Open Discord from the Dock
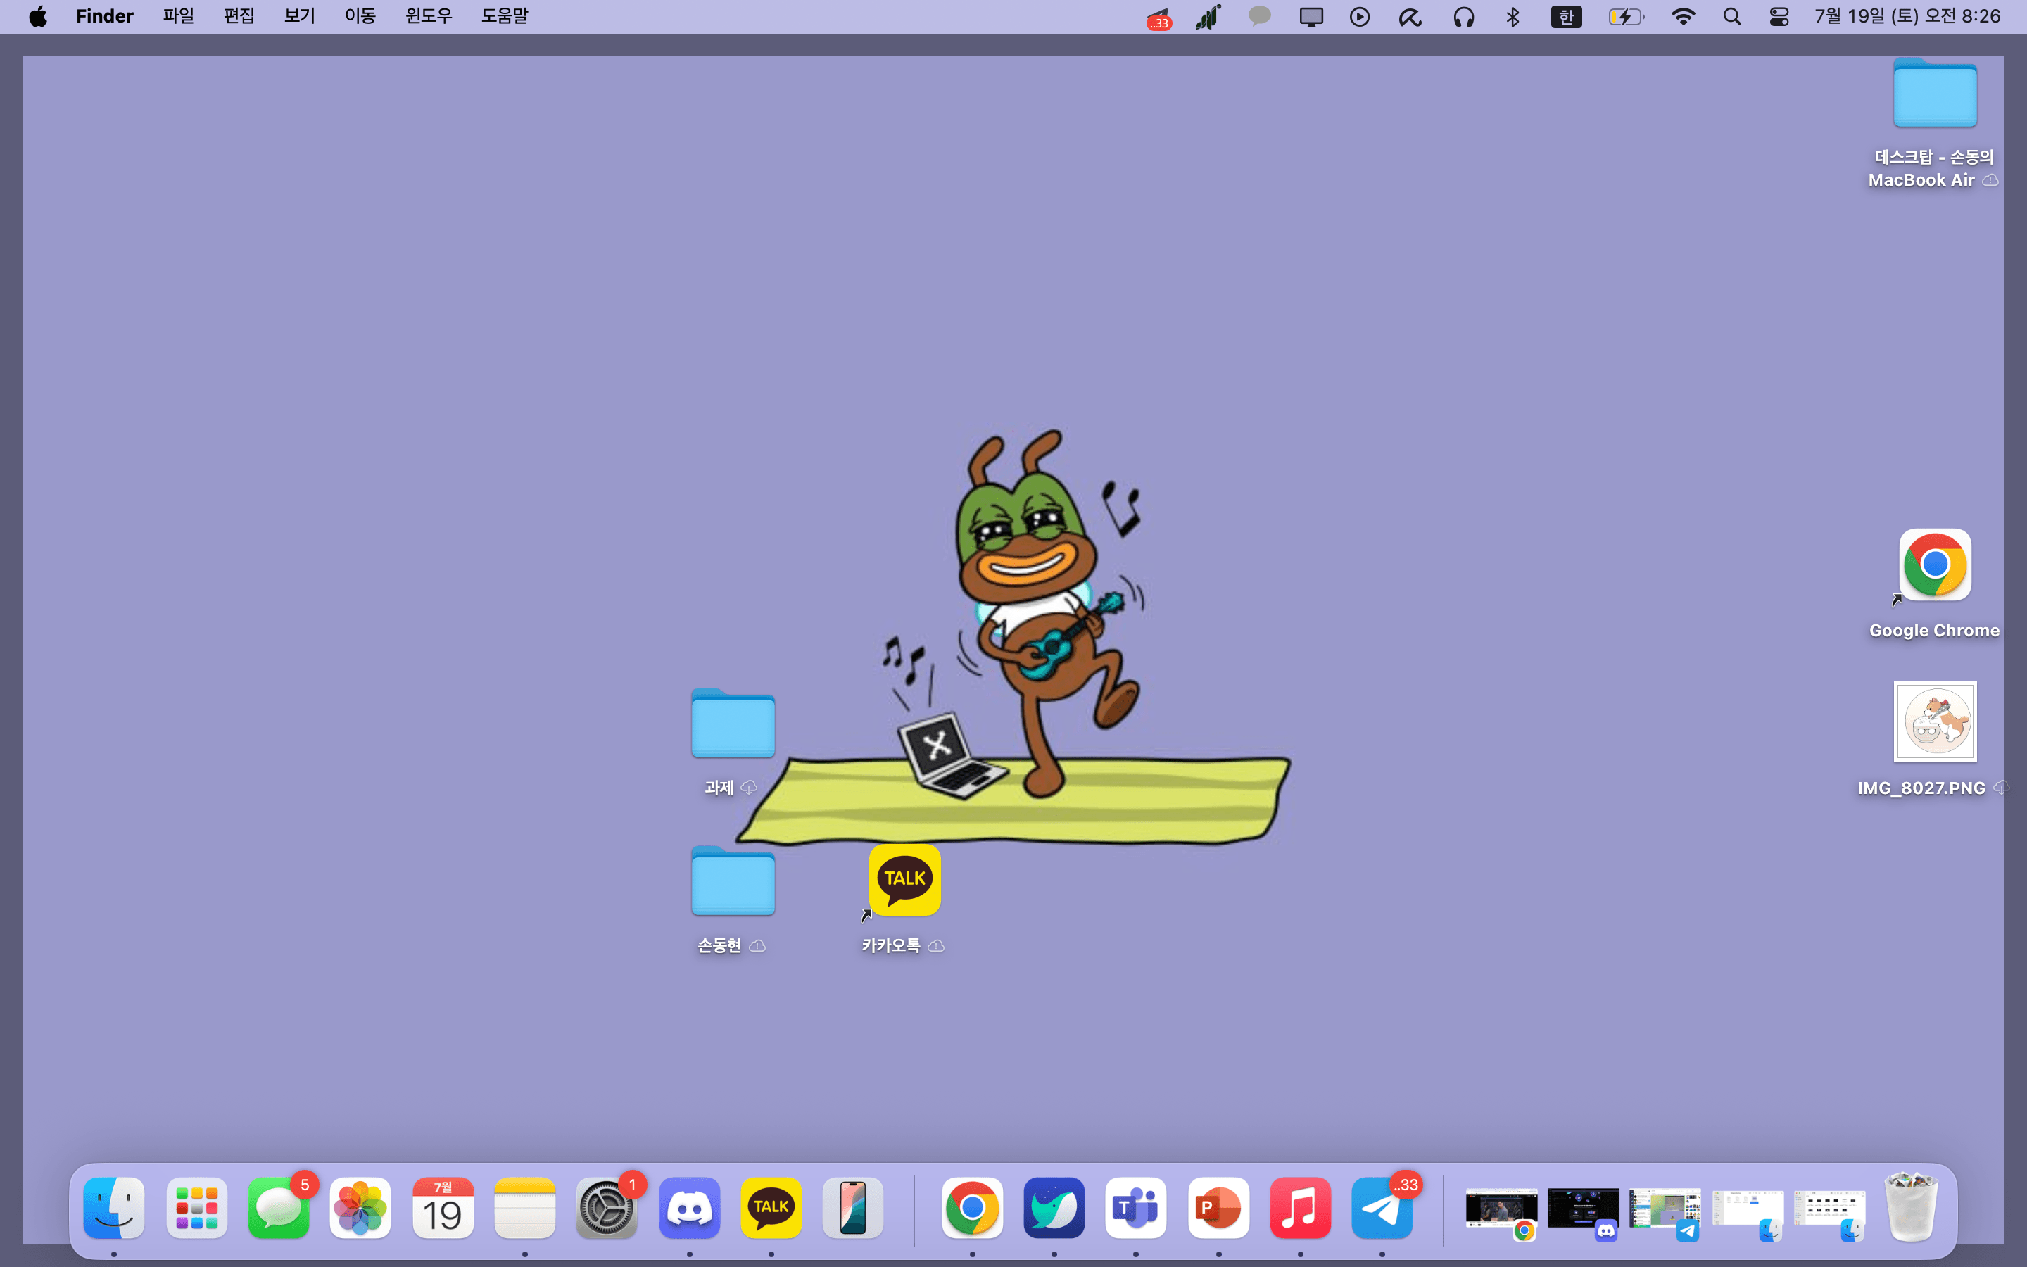This screenshot has width=2027, height=1267. pyautogui.click(x=689, y=1207)
